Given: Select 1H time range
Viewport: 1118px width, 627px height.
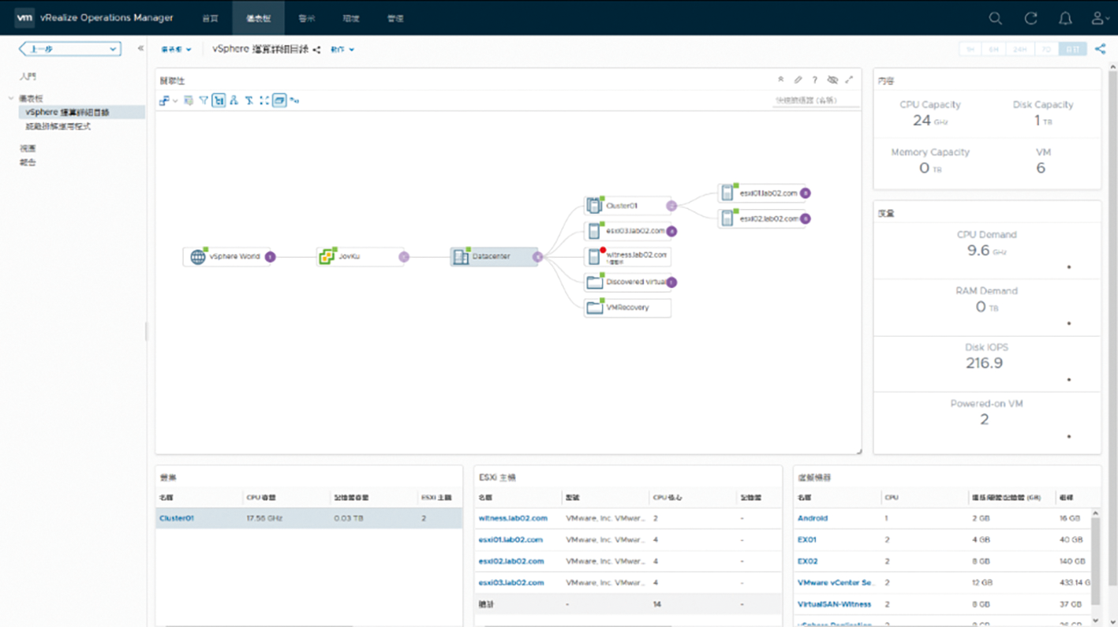Looking at the screenshot, I should tap(970, 49).
